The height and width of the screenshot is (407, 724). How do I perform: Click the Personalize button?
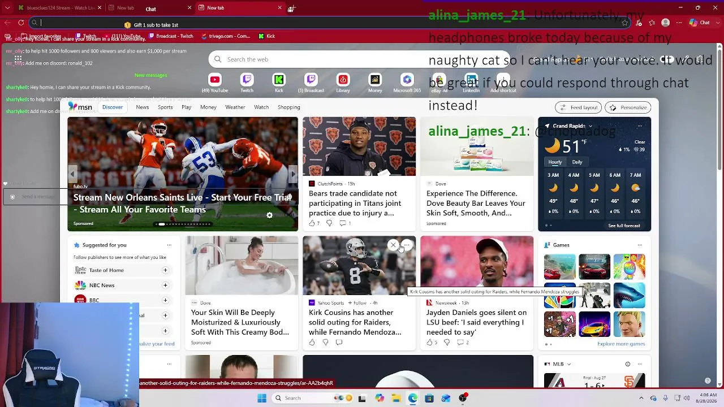point(628,107)
